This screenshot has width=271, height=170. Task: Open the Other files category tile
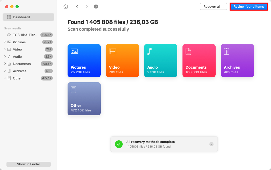click(84, 99)
